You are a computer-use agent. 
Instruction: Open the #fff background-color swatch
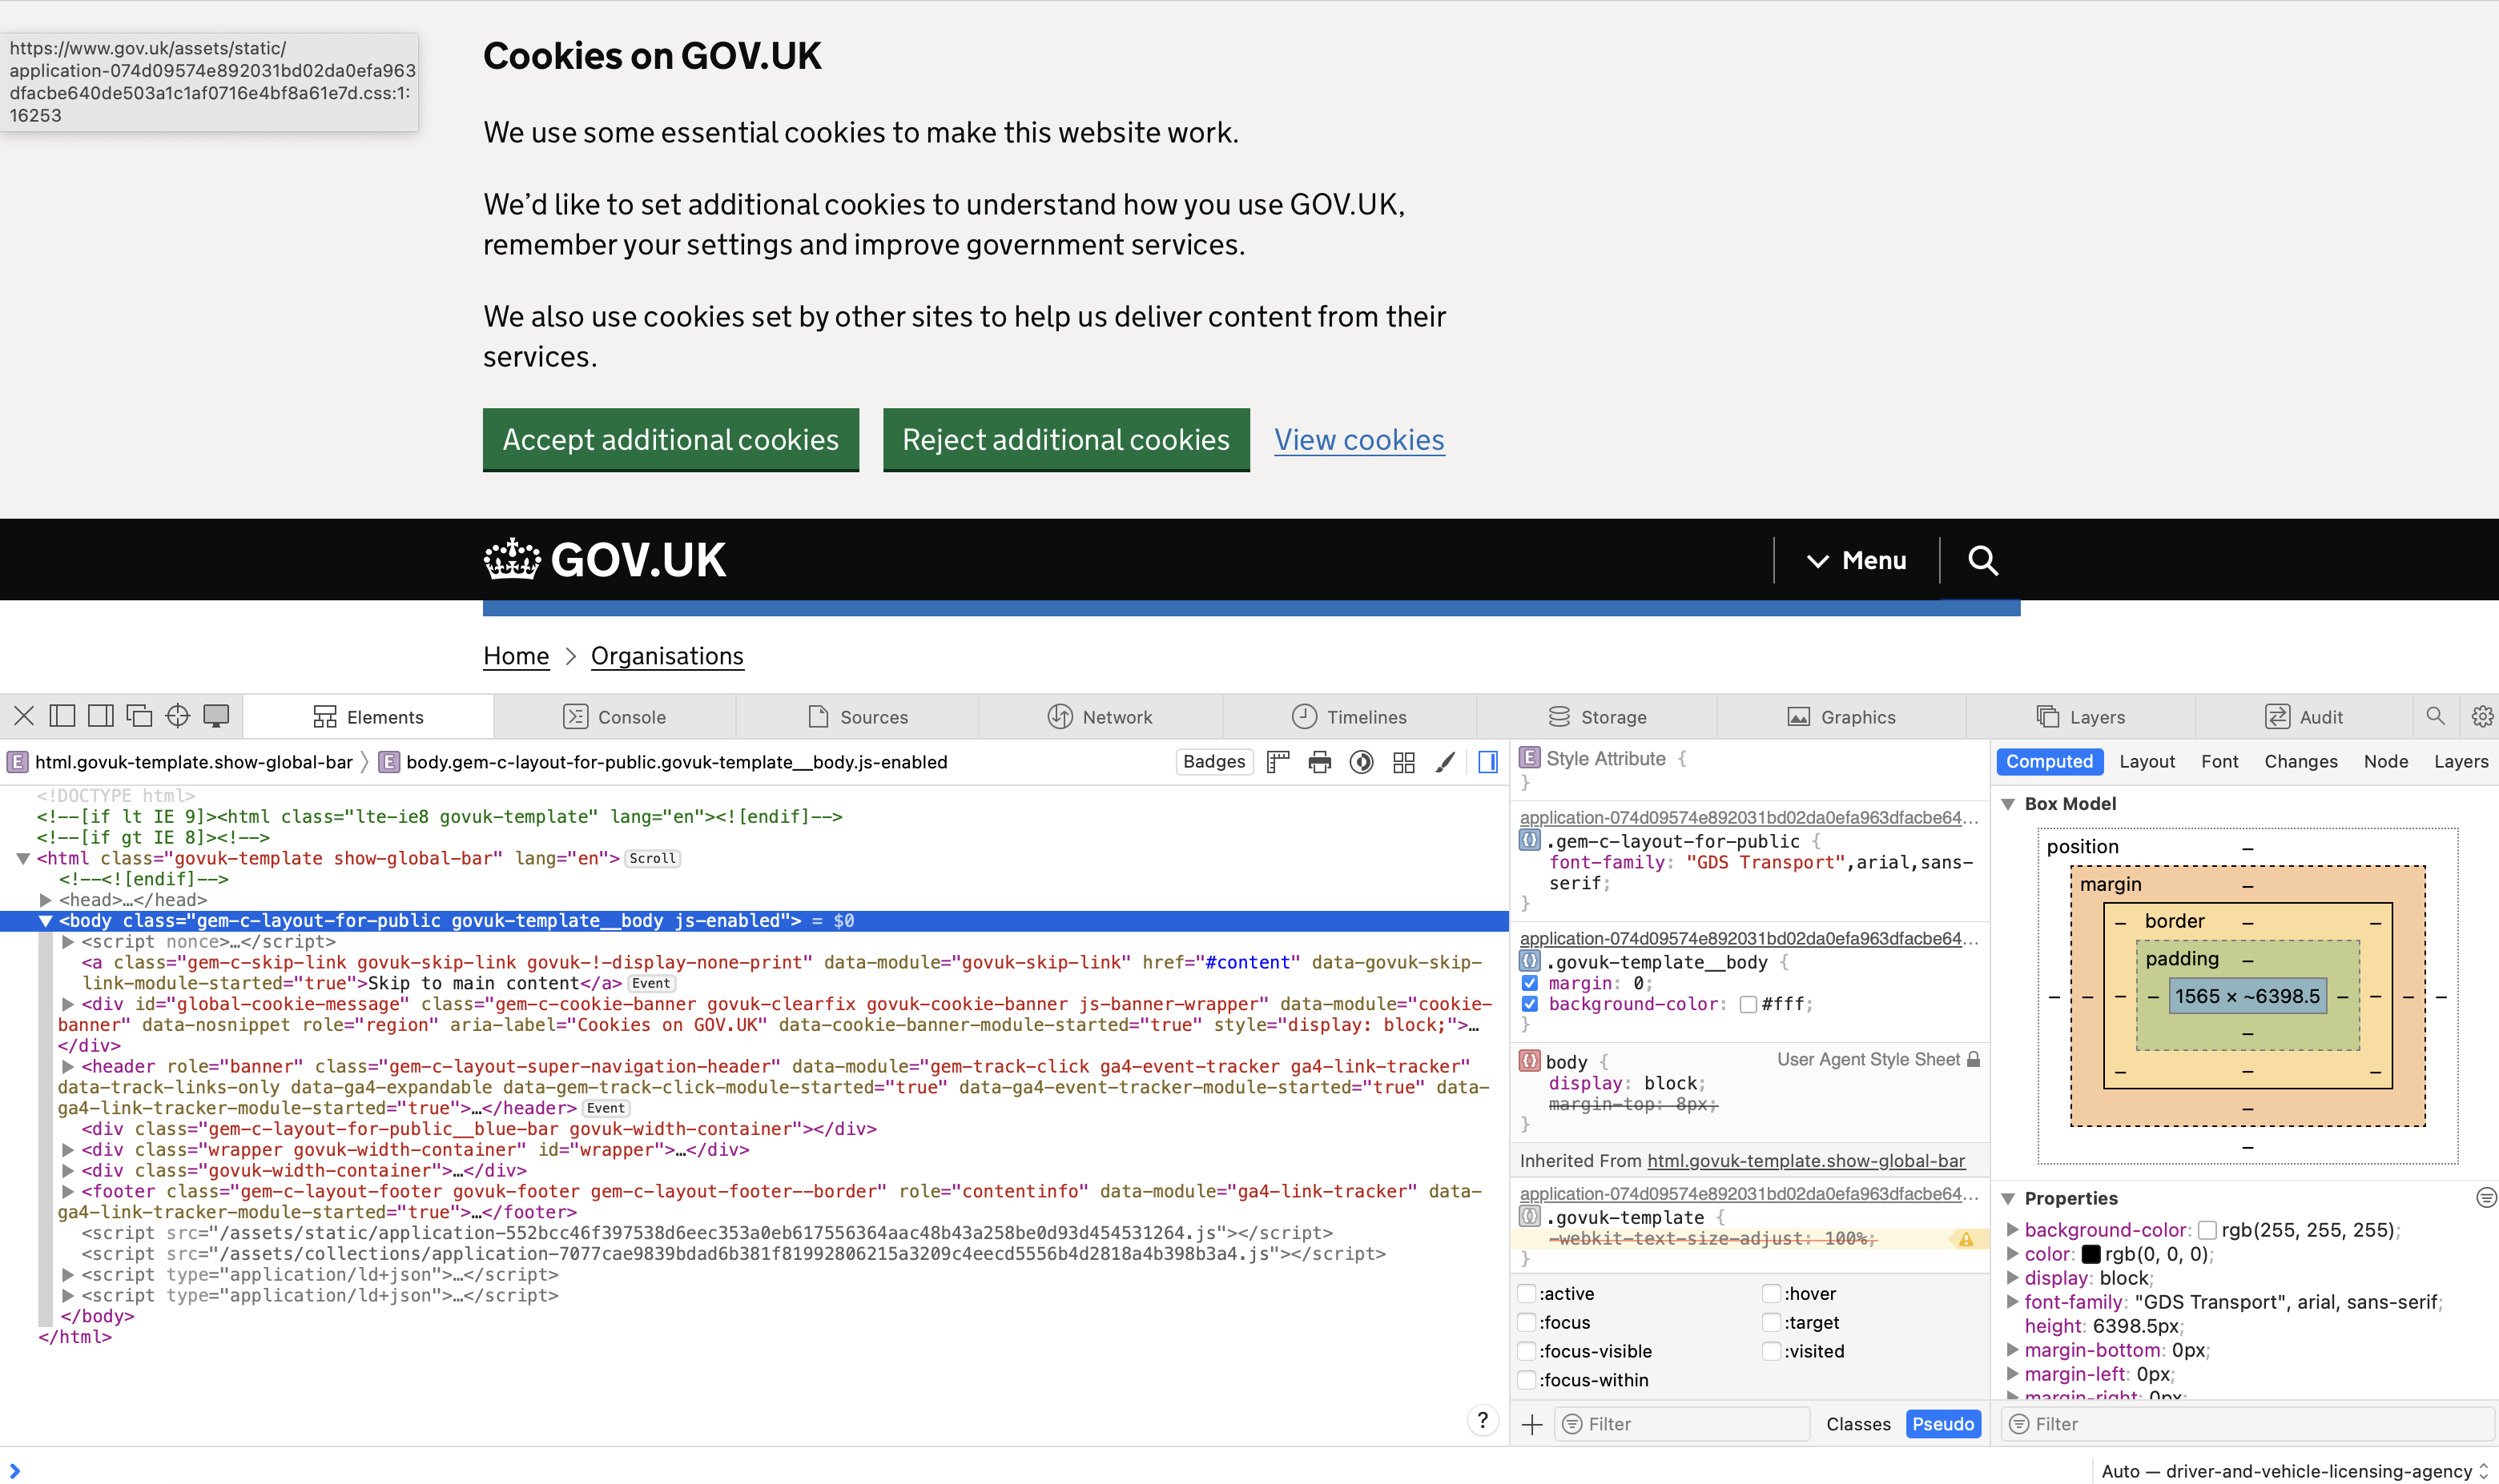tap(1748, 1004)
